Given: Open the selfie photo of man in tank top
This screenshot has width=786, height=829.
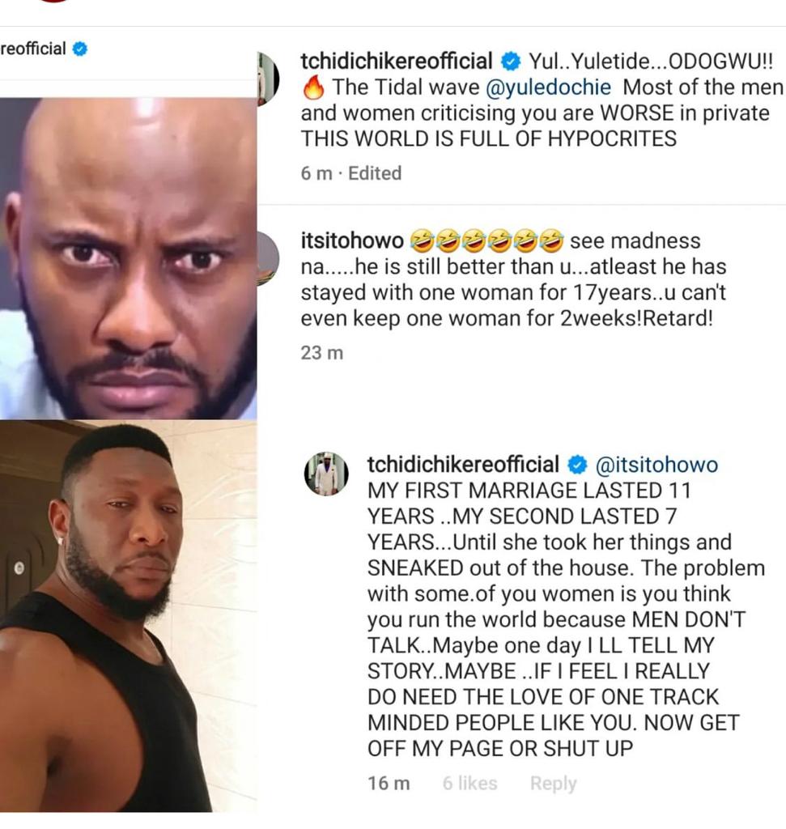Looking at the screenshot, I should click(x=129, y=616).
